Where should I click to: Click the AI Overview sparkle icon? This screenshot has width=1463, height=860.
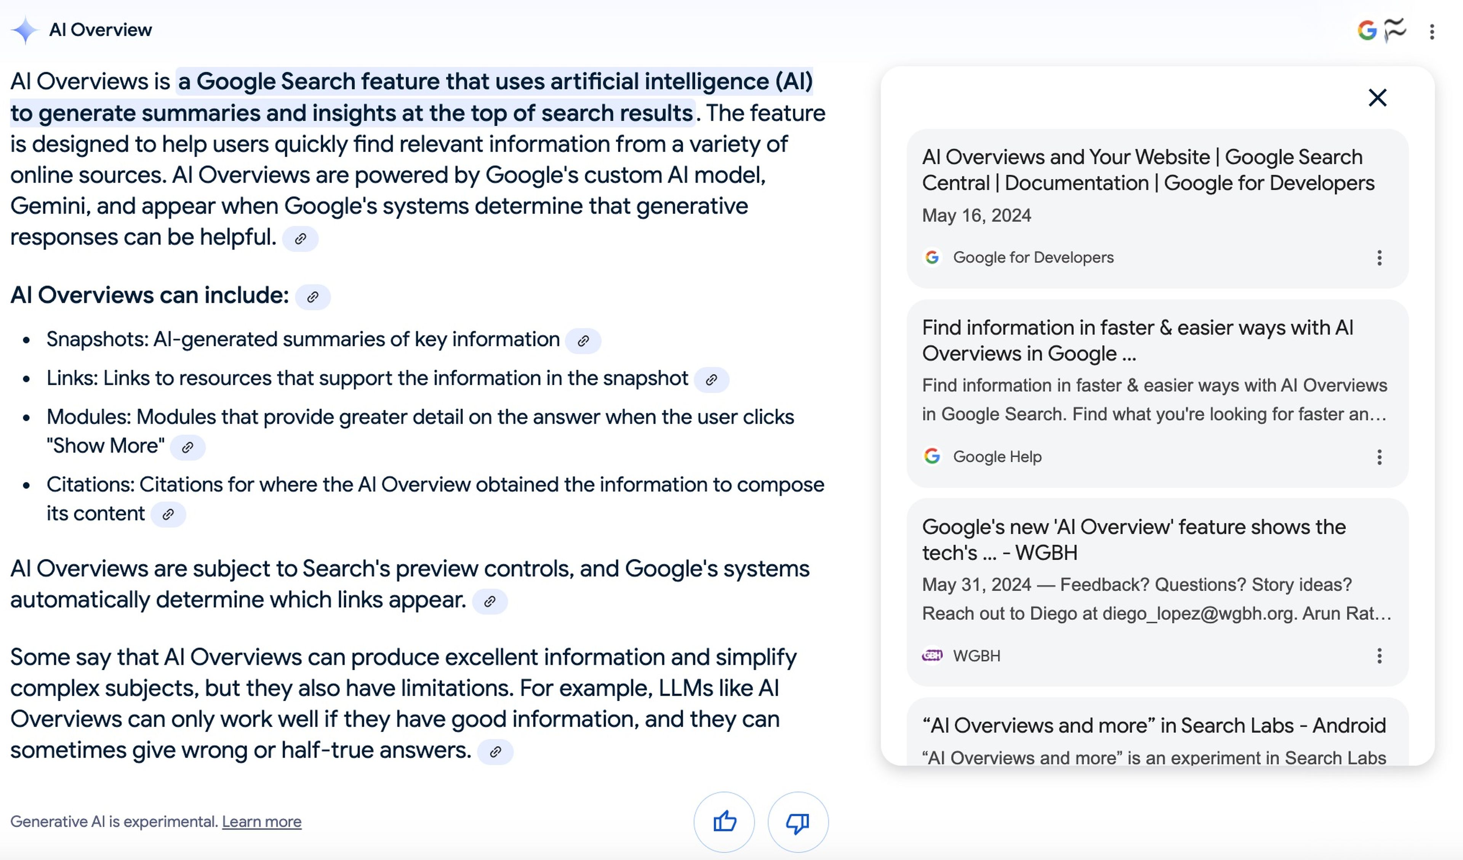click(24, 30)
